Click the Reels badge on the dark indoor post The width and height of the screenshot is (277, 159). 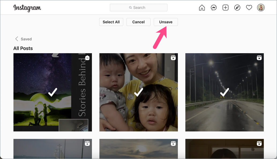[259, 144]
